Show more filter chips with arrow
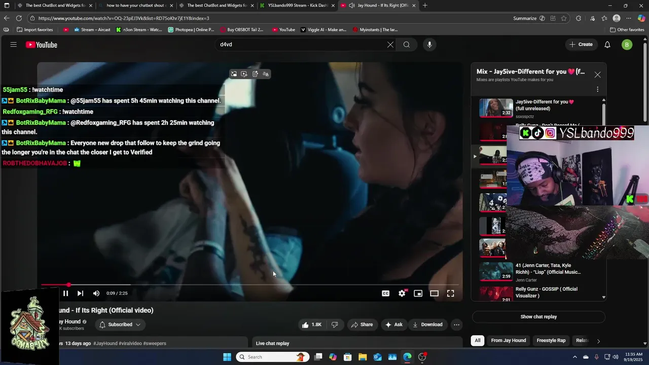Screen dimensions: 649x365 point(598,341)
